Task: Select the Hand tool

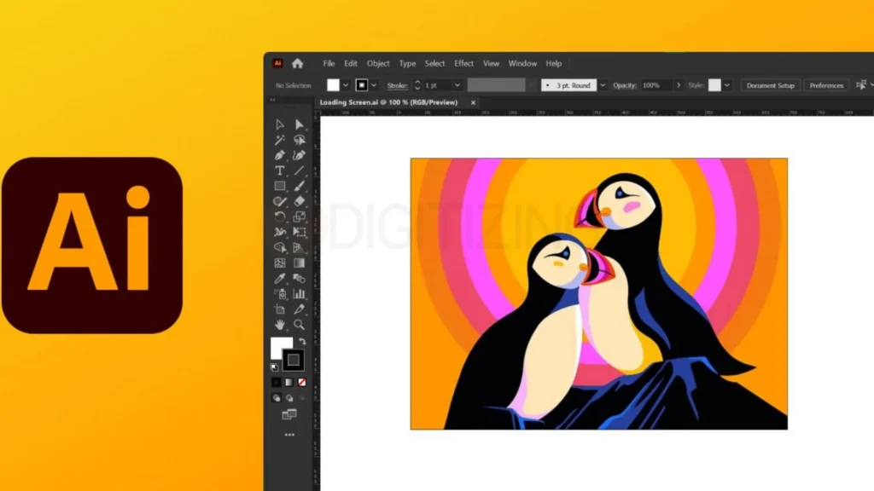Action: point(280,325)
